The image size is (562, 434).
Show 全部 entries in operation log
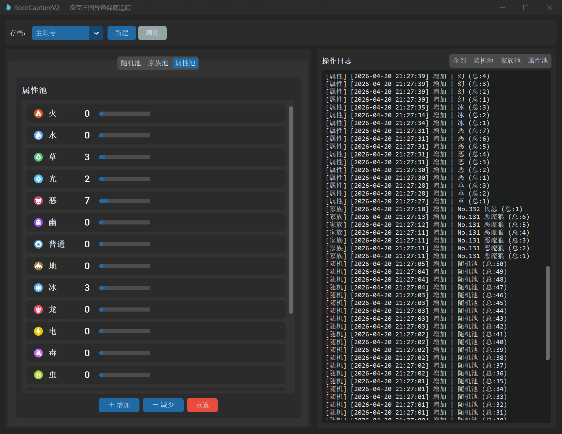460,61
